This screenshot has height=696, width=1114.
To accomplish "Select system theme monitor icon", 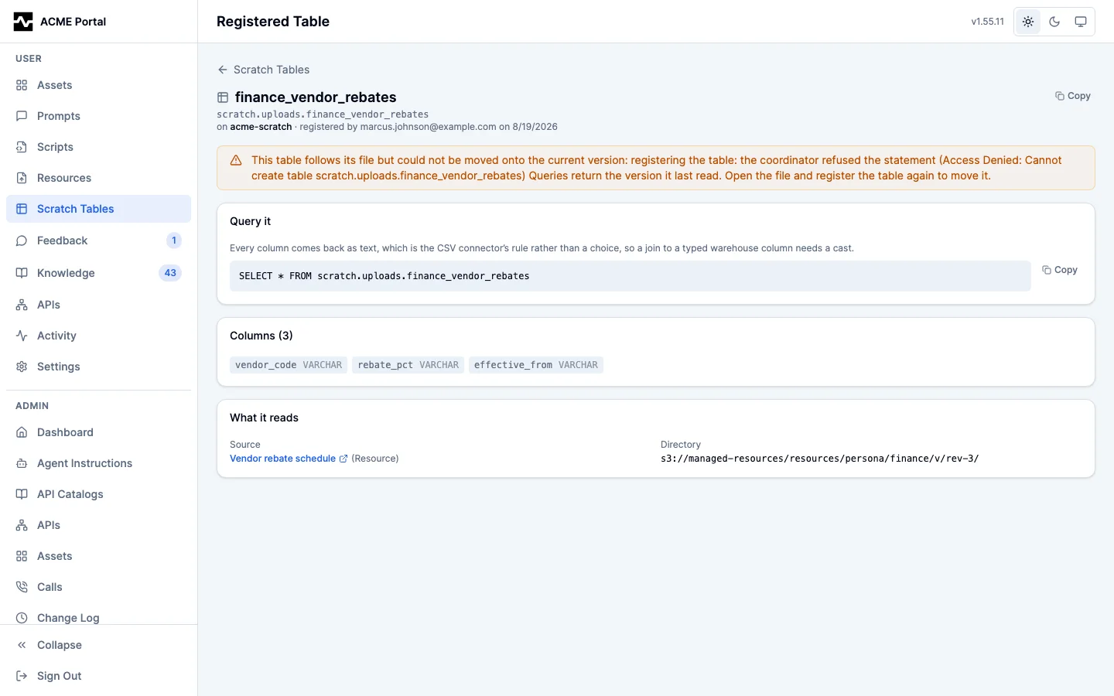I will tap(1081, 22).
